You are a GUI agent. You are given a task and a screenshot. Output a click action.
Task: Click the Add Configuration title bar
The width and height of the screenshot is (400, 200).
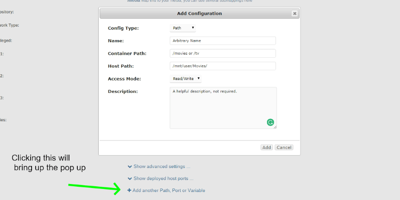[199, 13]
